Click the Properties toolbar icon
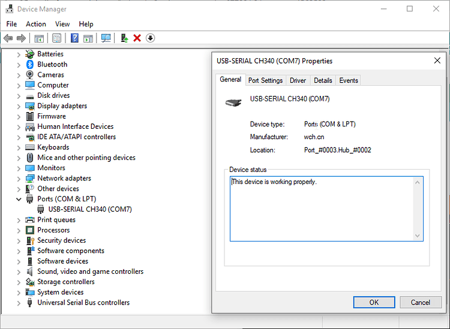The width and height of the screenshot is (450, 329). coord(56,38)
